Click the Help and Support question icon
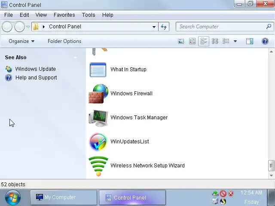 (9, 78)
